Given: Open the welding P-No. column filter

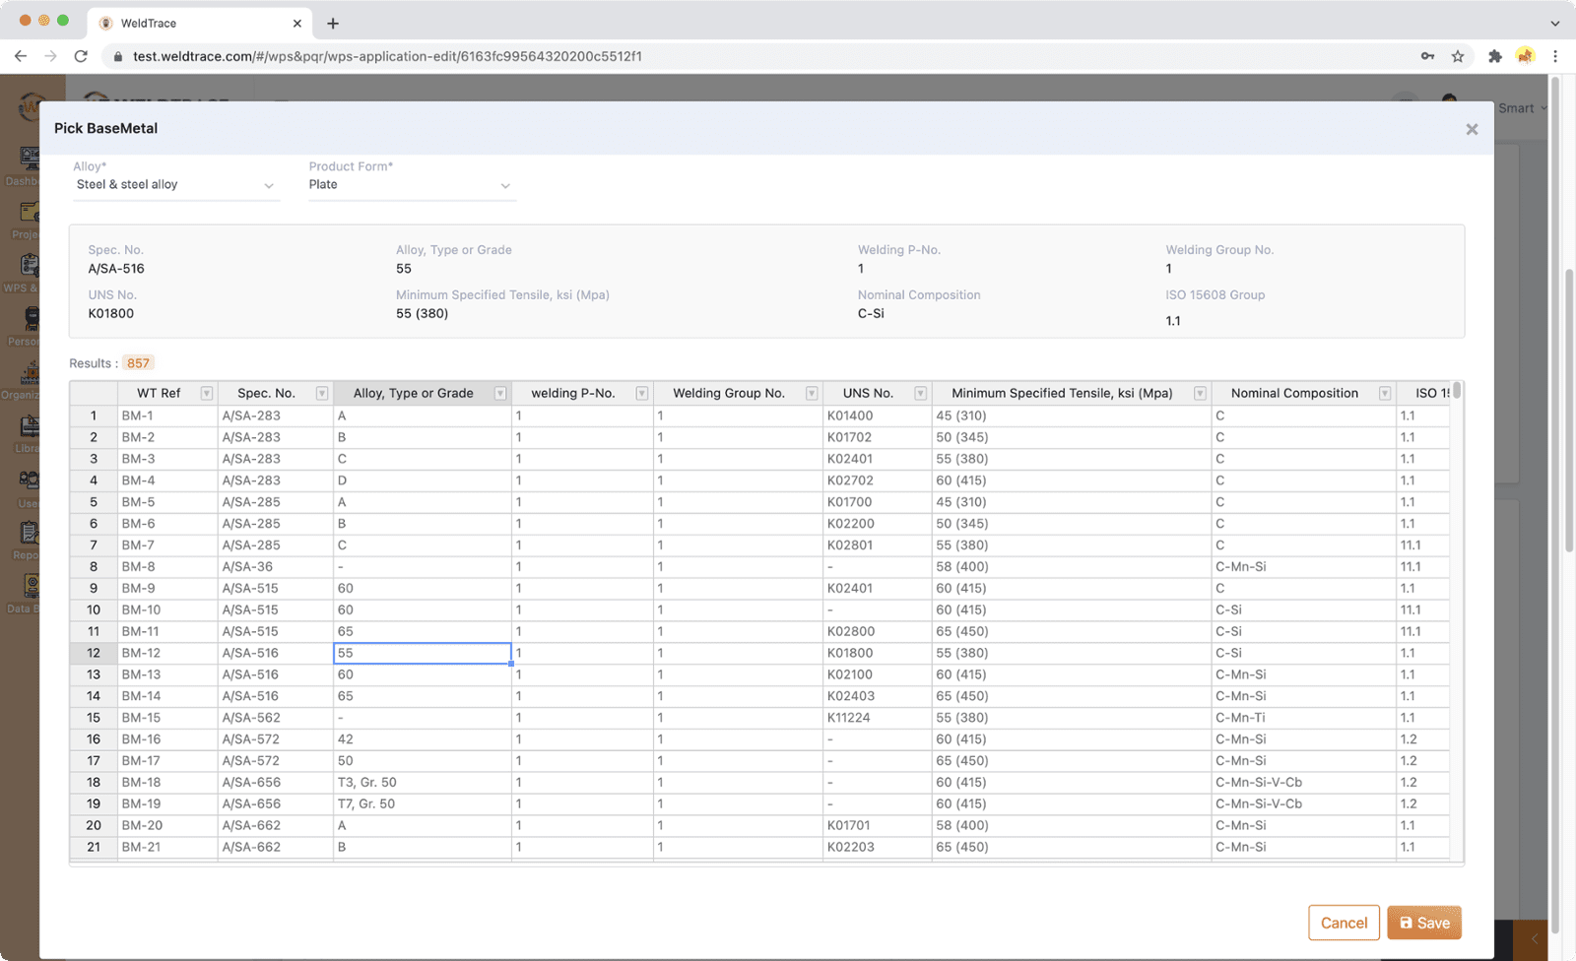Looking at the screenshot, I should [642, 394].
